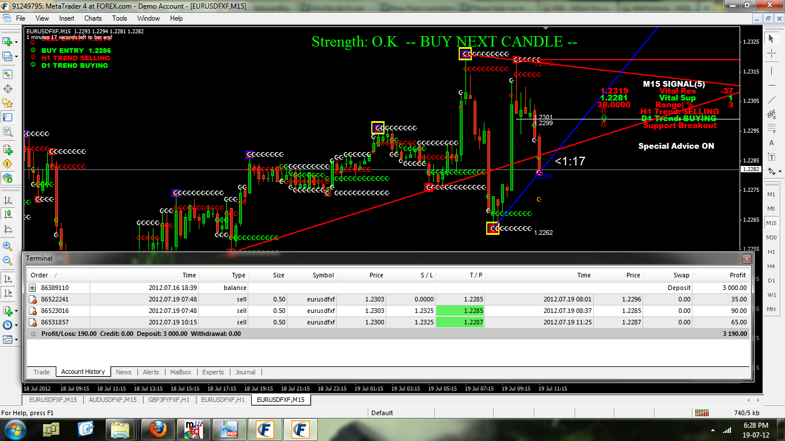
Task: Switch to the Trade tab in Terminal
Action: 41,372
